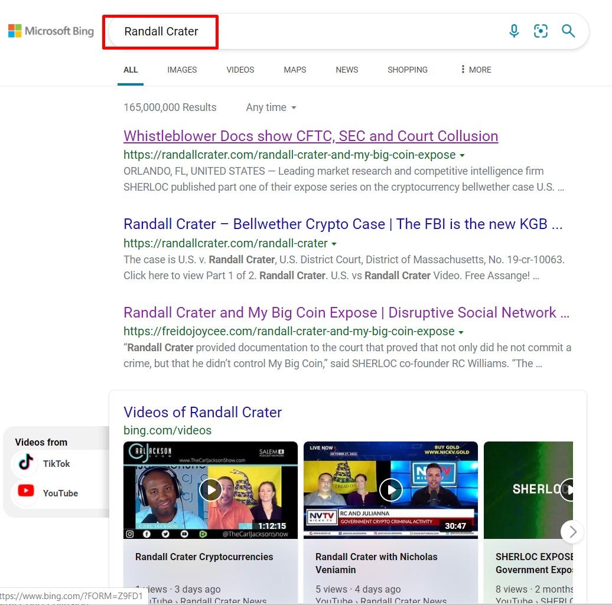
Task: Click the YouTube icon in Videos from
Action: (26, 491)
